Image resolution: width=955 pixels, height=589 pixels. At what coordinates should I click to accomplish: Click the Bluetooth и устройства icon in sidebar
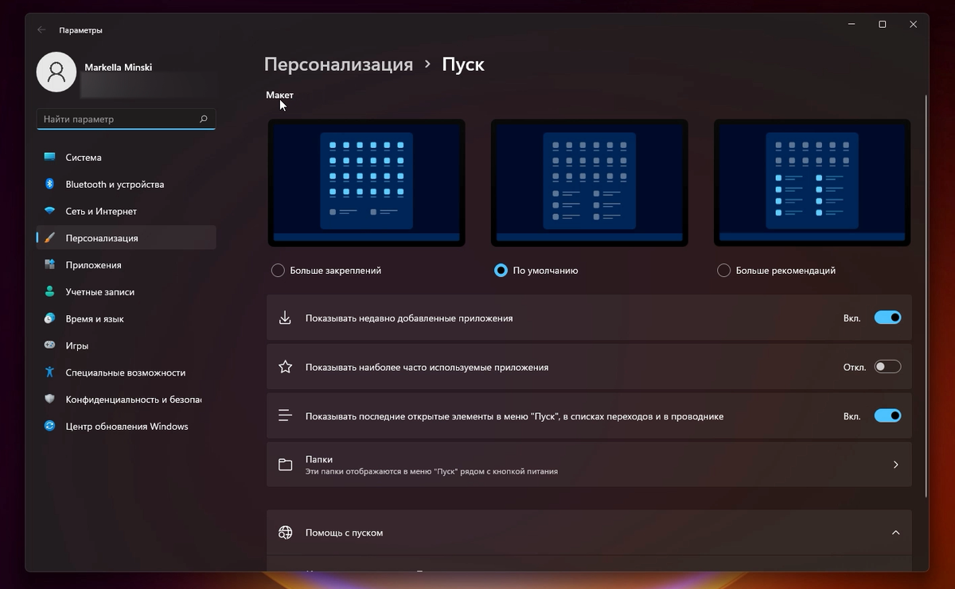tap(49, 184)
